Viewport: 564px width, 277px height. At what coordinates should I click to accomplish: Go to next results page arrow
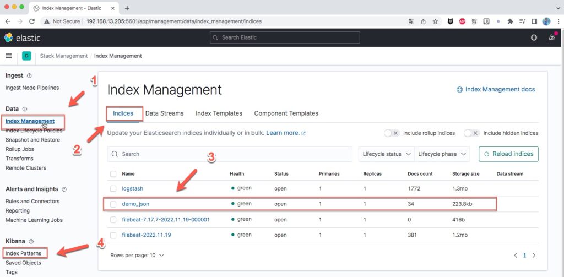(x=534, y=256)
